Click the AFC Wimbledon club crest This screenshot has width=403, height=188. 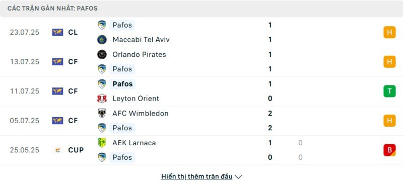(x=102, y=113)
